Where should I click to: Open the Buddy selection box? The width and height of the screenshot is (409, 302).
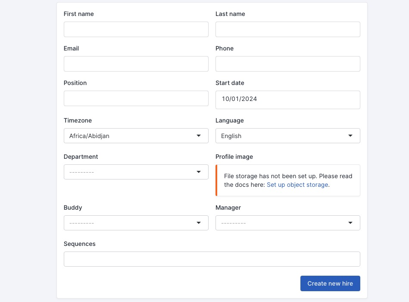pyautogui.click(x=129, y=223)
